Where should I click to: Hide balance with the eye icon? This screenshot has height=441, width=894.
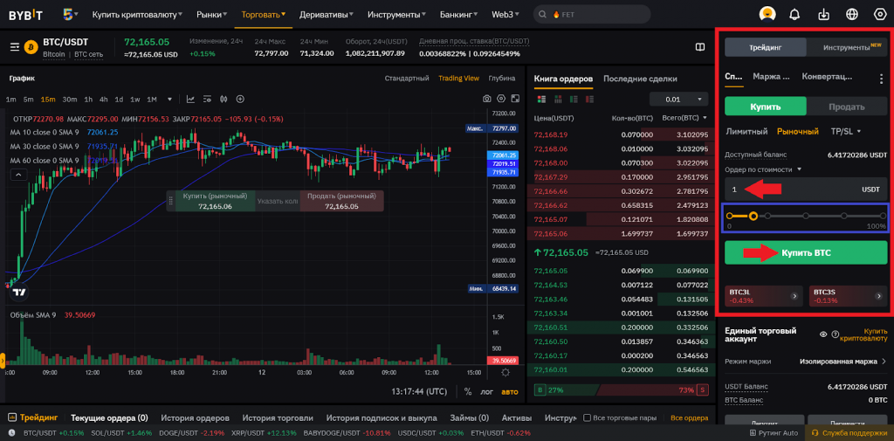[823, 334]
